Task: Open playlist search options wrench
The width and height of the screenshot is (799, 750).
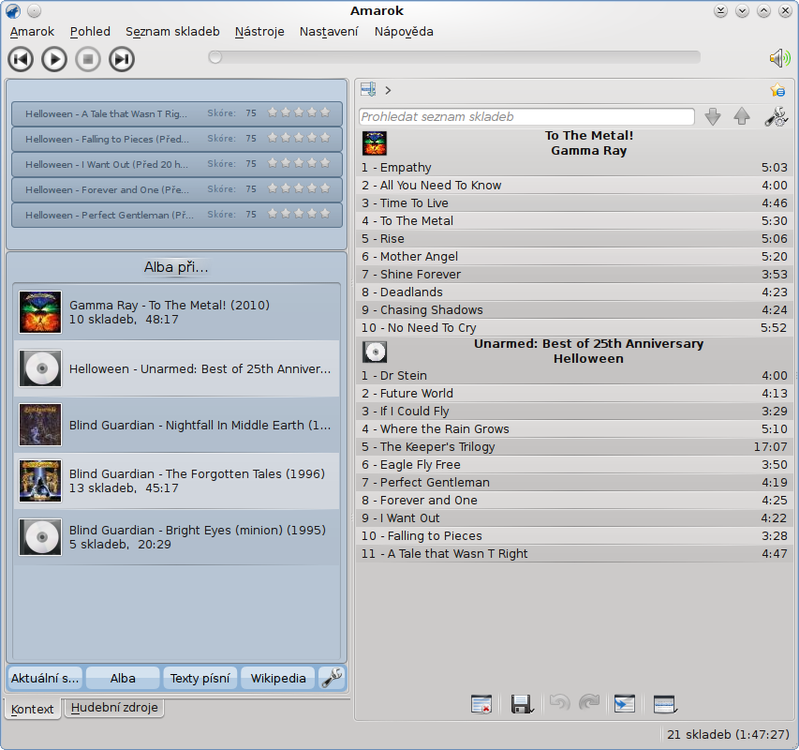Action: point(777,117)
